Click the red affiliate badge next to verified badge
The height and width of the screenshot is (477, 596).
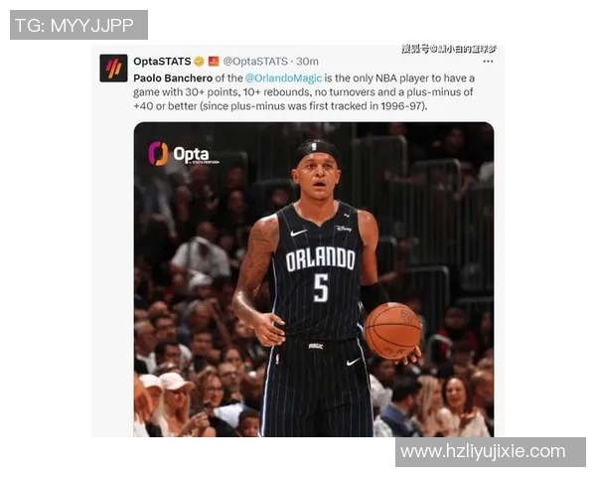pyautogui.click(x=214, y=62)
